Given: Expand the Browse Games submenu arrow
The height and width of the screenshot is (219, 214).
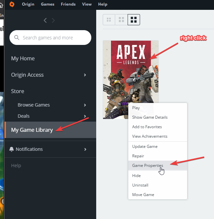Looking at the screenshot, I should pos(85,105).
